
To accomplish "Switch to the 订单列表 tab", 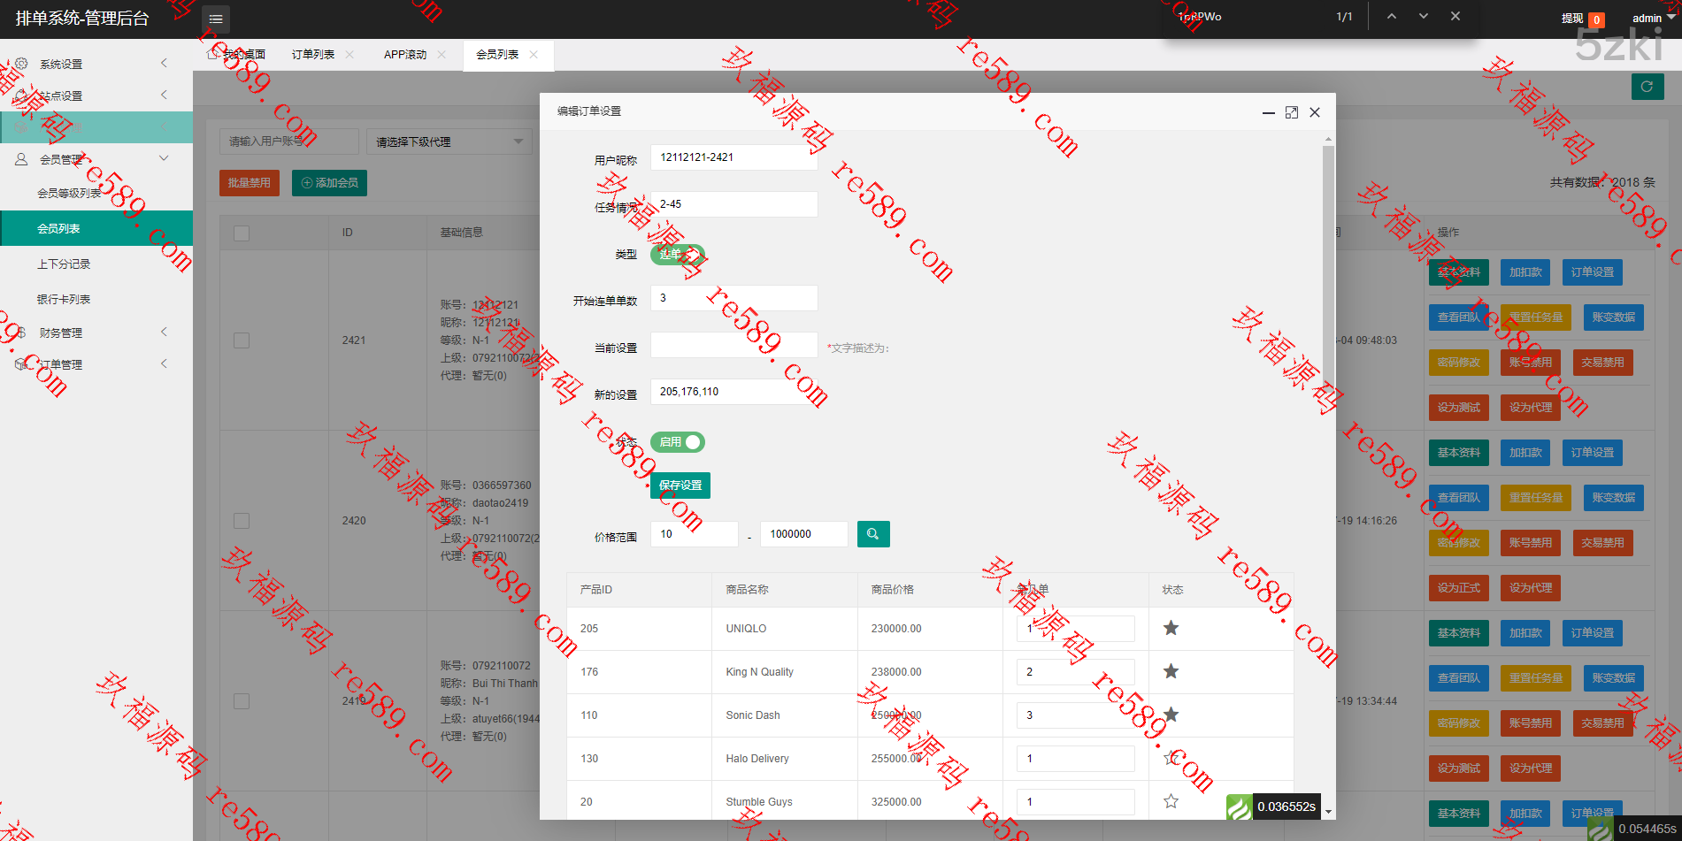I will (x=313, y=55).
